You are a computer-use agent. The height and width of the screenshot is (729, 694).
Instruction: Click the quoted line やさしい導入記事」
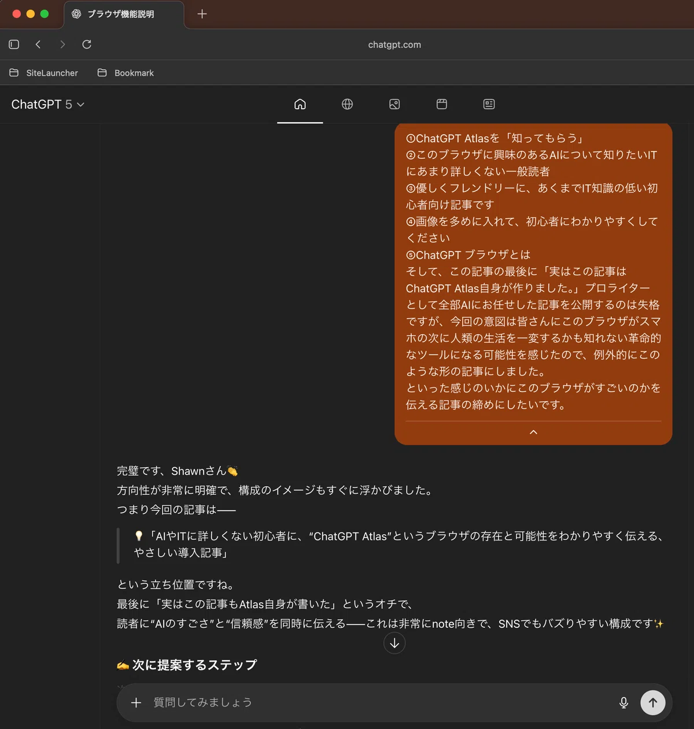coord(180,553)
